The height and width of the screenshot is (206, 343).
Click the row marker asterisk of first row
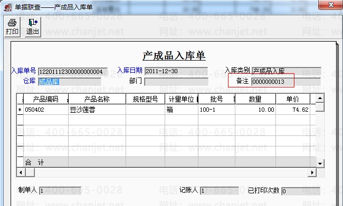tap(20, 110)
